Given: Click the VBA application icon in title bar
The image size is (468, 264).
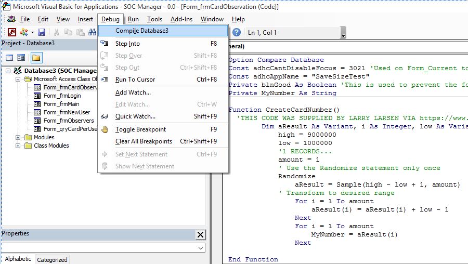Looking at the screenshot, I should (x=6, y=6).
